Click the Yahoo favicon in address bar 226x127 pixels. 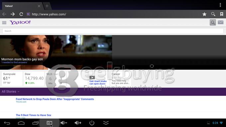click(28, 14)
